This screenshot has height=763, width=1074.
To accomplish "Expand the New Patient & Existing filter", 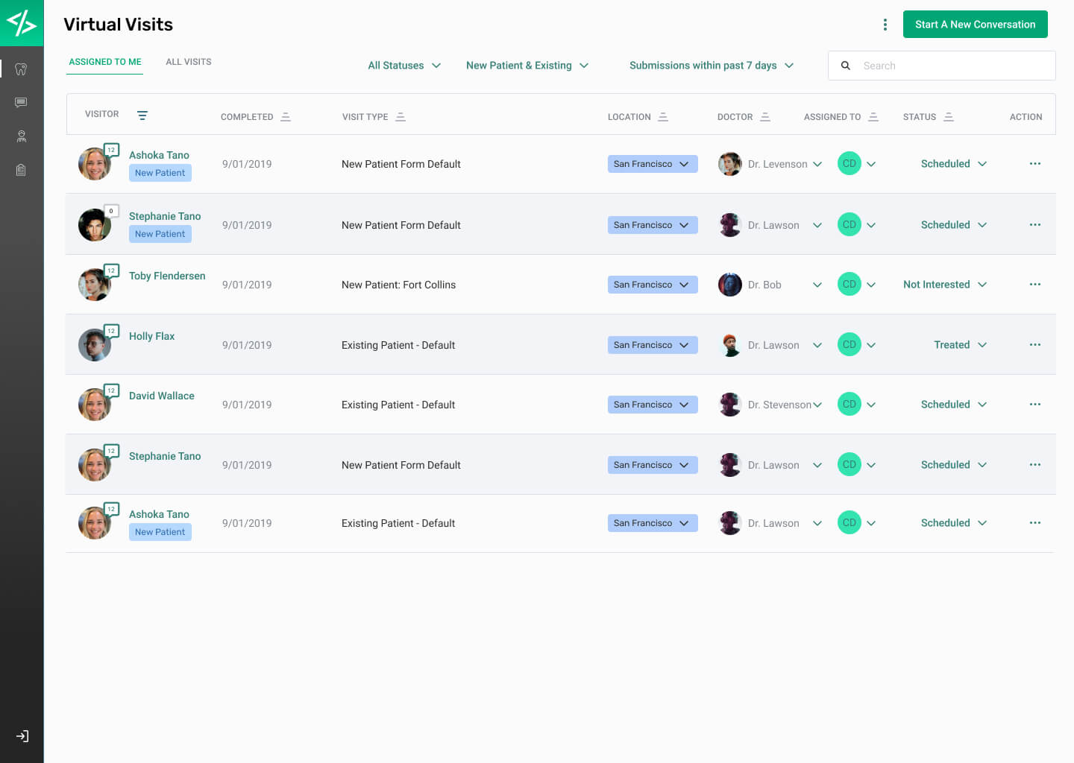I will 527,66.
